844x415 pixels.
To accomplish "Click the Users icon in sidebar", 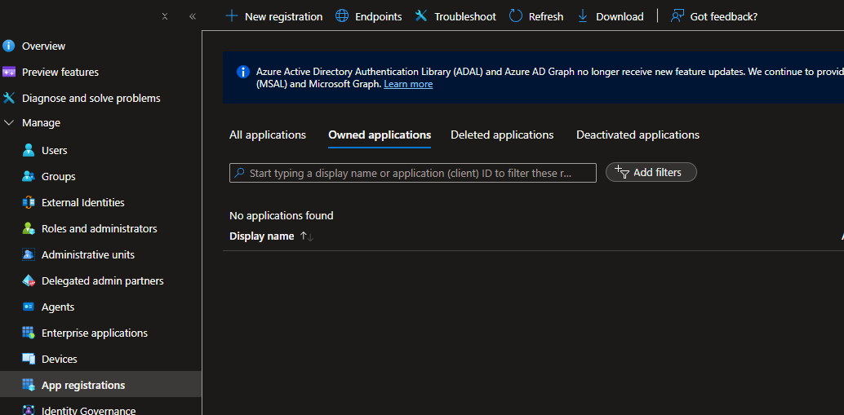I will point(29,150).
